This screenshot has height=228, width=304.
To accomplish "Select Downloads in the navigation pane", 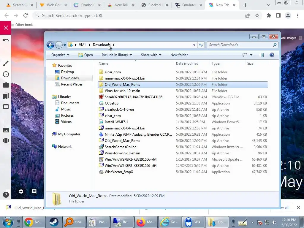I will pyautogui.click(x=70, y=78).
